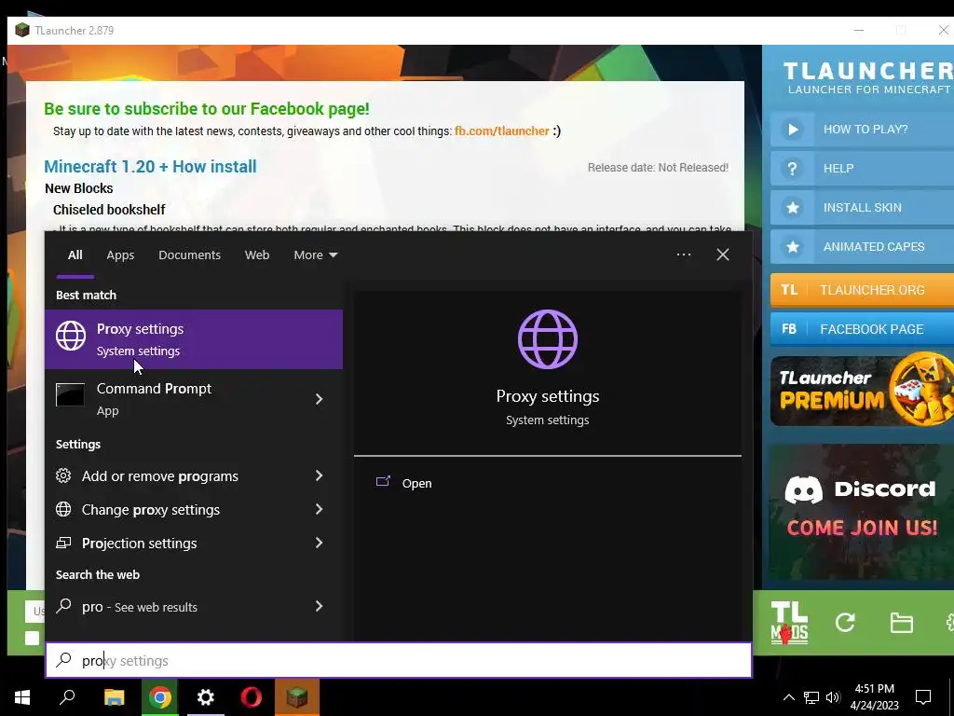The height and width of the screenshot is (716, 954).
Task: Click question mark icon on HELP
Action: 792,168
